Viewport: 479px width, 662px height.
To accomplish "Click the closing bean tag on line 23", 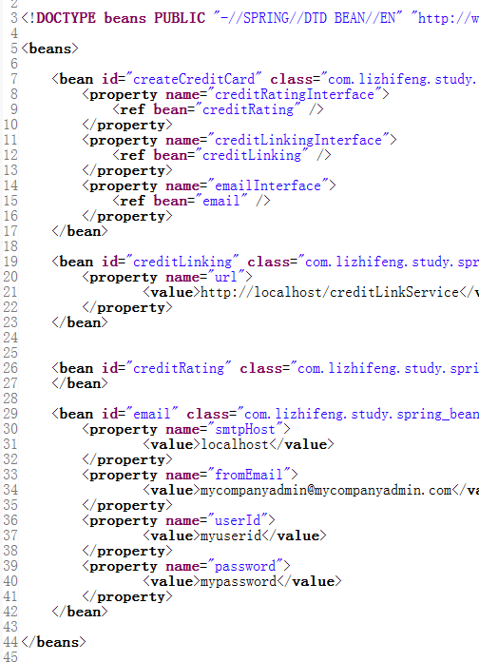I will click(x=80, y=322).
